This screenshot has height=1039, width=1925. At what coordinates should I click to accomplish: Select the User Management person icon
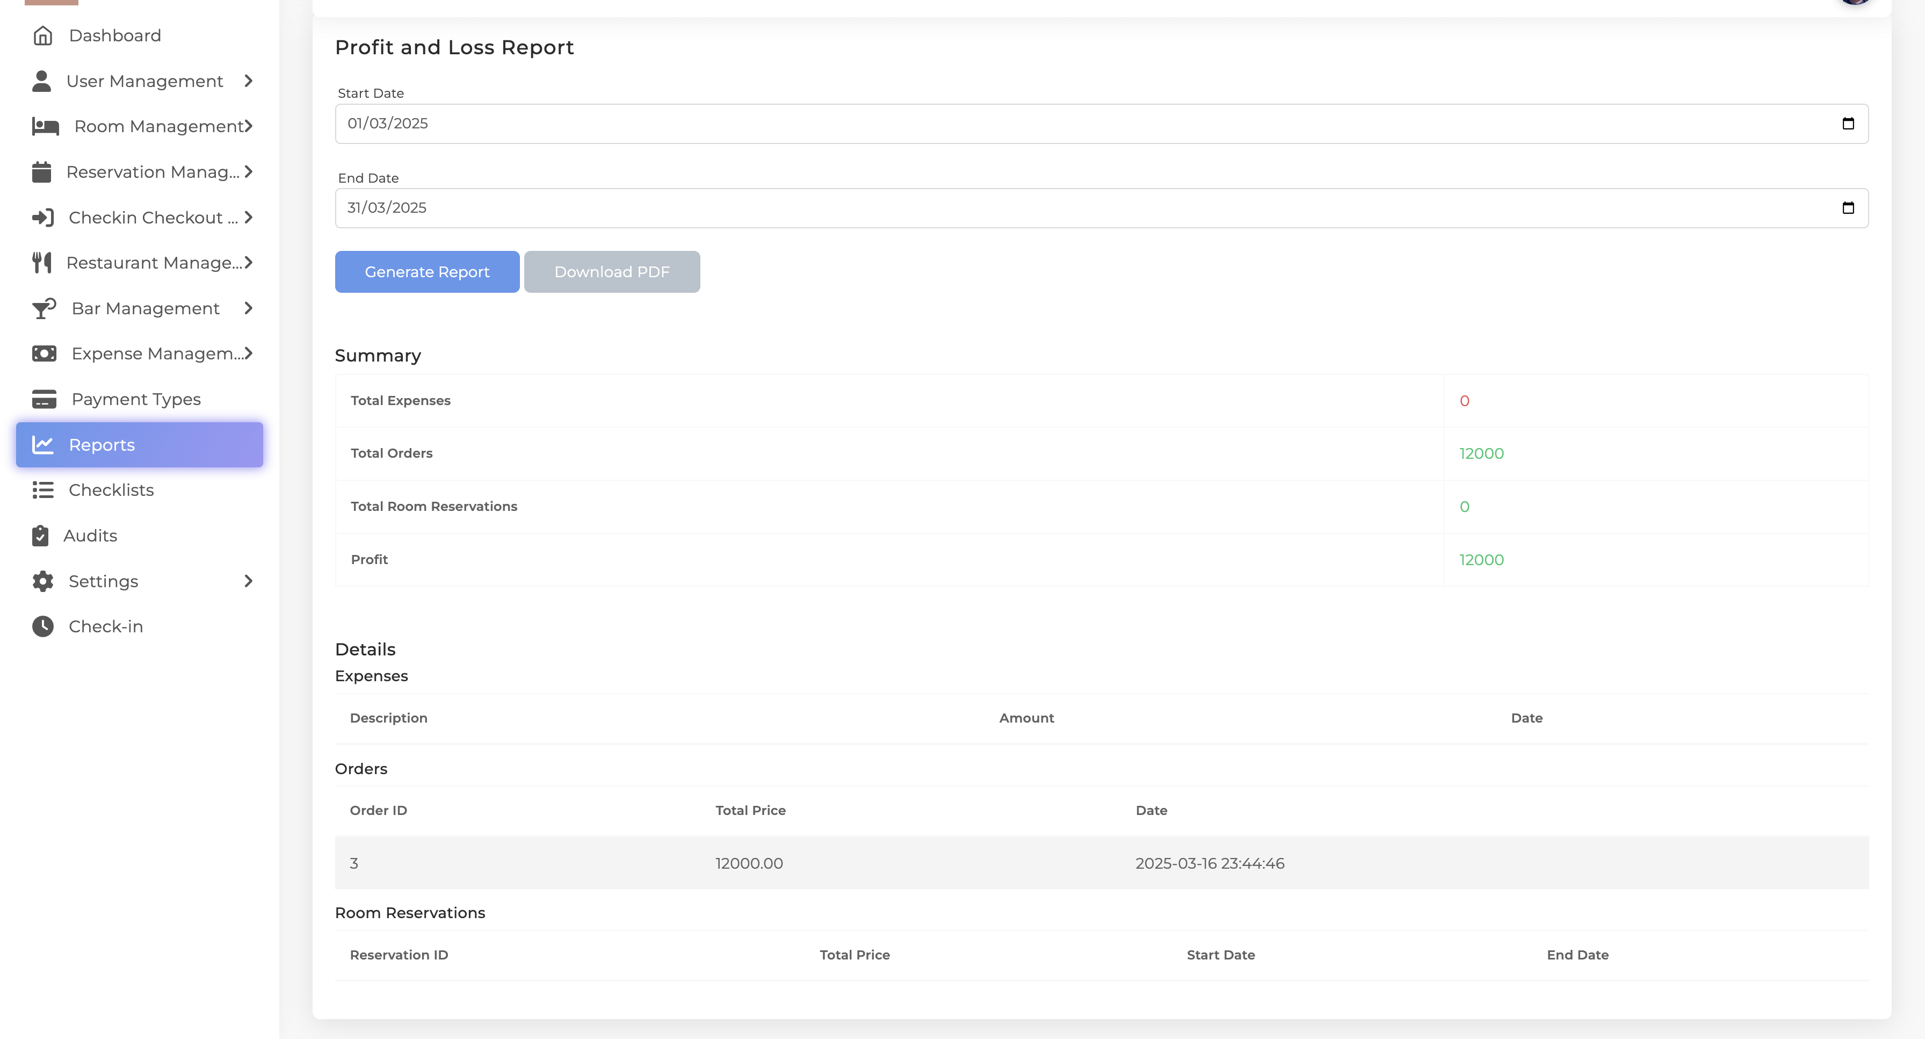coord(42,81)
